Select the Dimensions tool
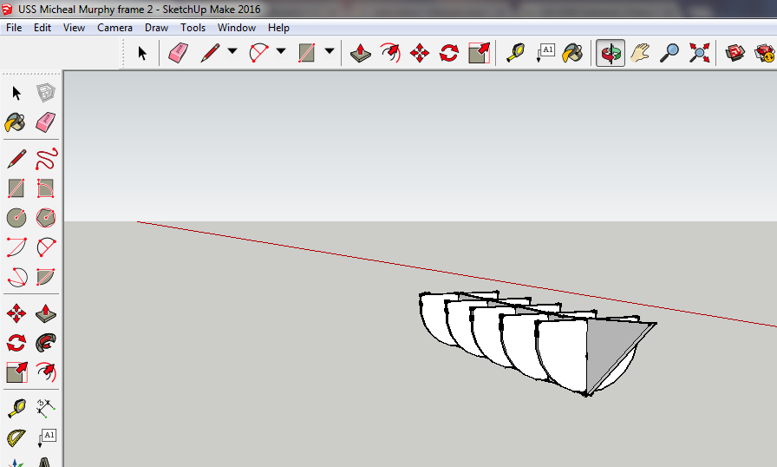This screenshot has width=777, height=467. [46, 409]
